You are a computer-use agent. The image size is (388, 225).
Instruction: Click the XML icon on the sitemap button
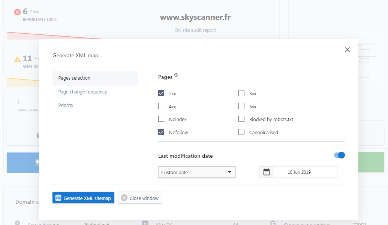coord(58,197)
